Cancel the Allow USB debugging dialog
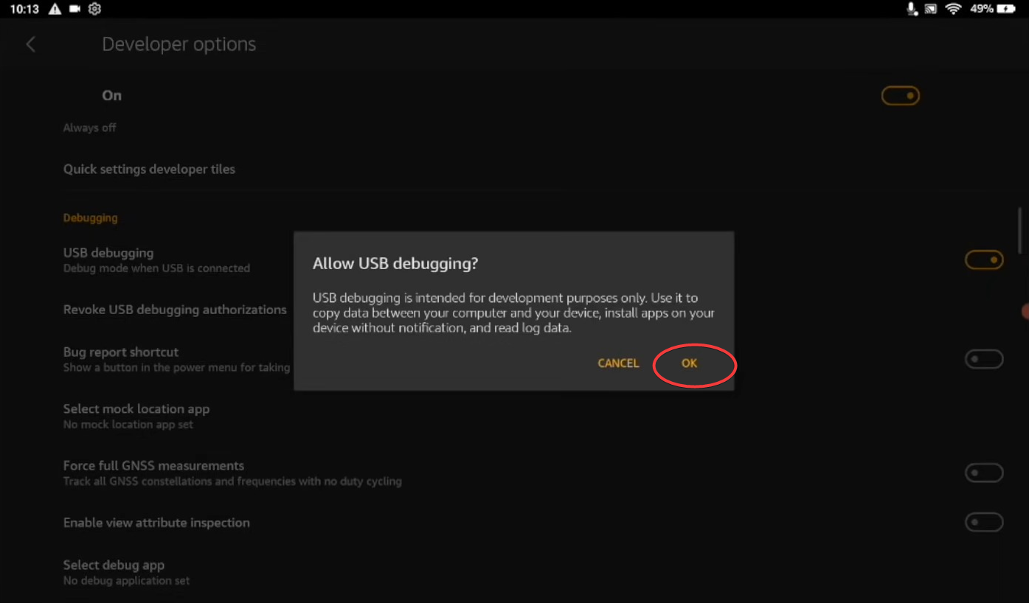Image resolution: width=1029 pixels, height=603 pixels. 618,363
